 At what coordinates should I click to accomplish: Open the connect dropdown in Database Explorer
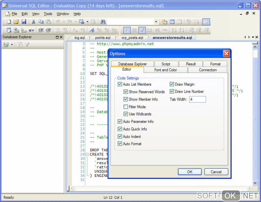point(12,44)
